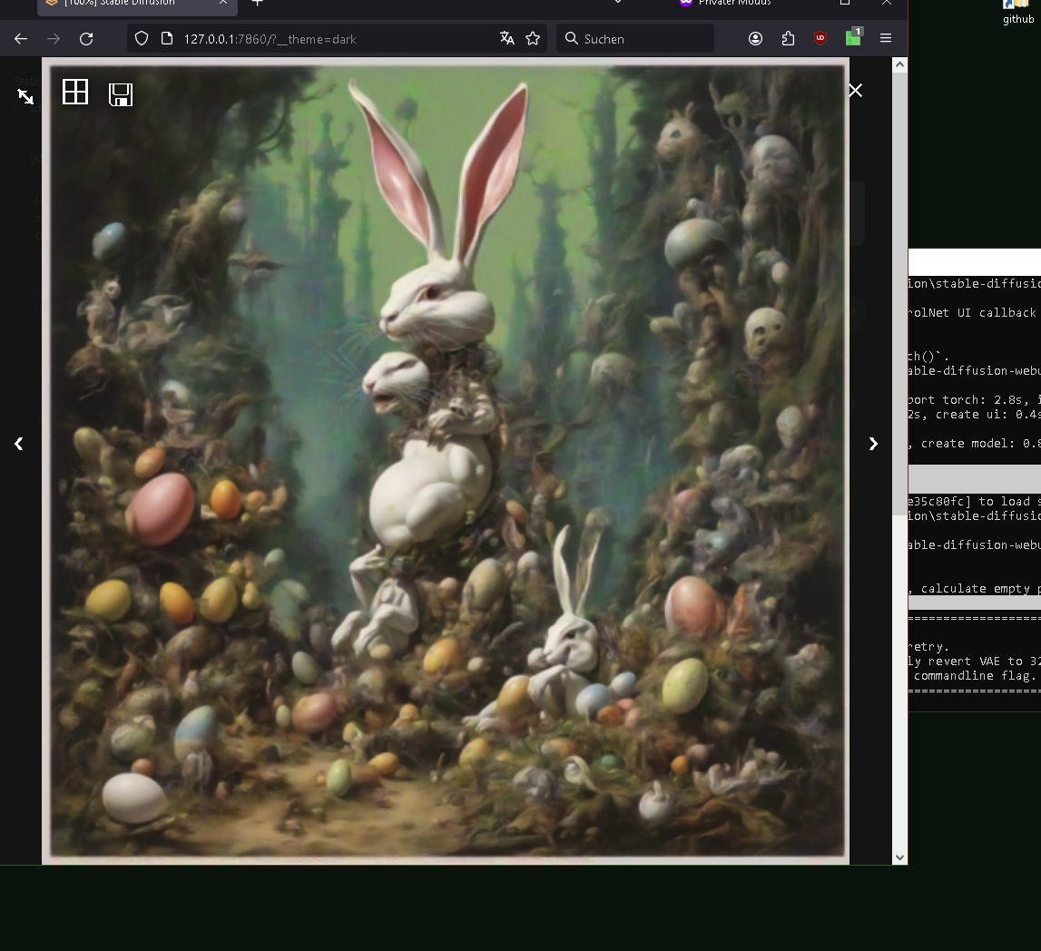Bookmark this page with the star icon
Screen dimensions: 1041x951
coord(533,38)
